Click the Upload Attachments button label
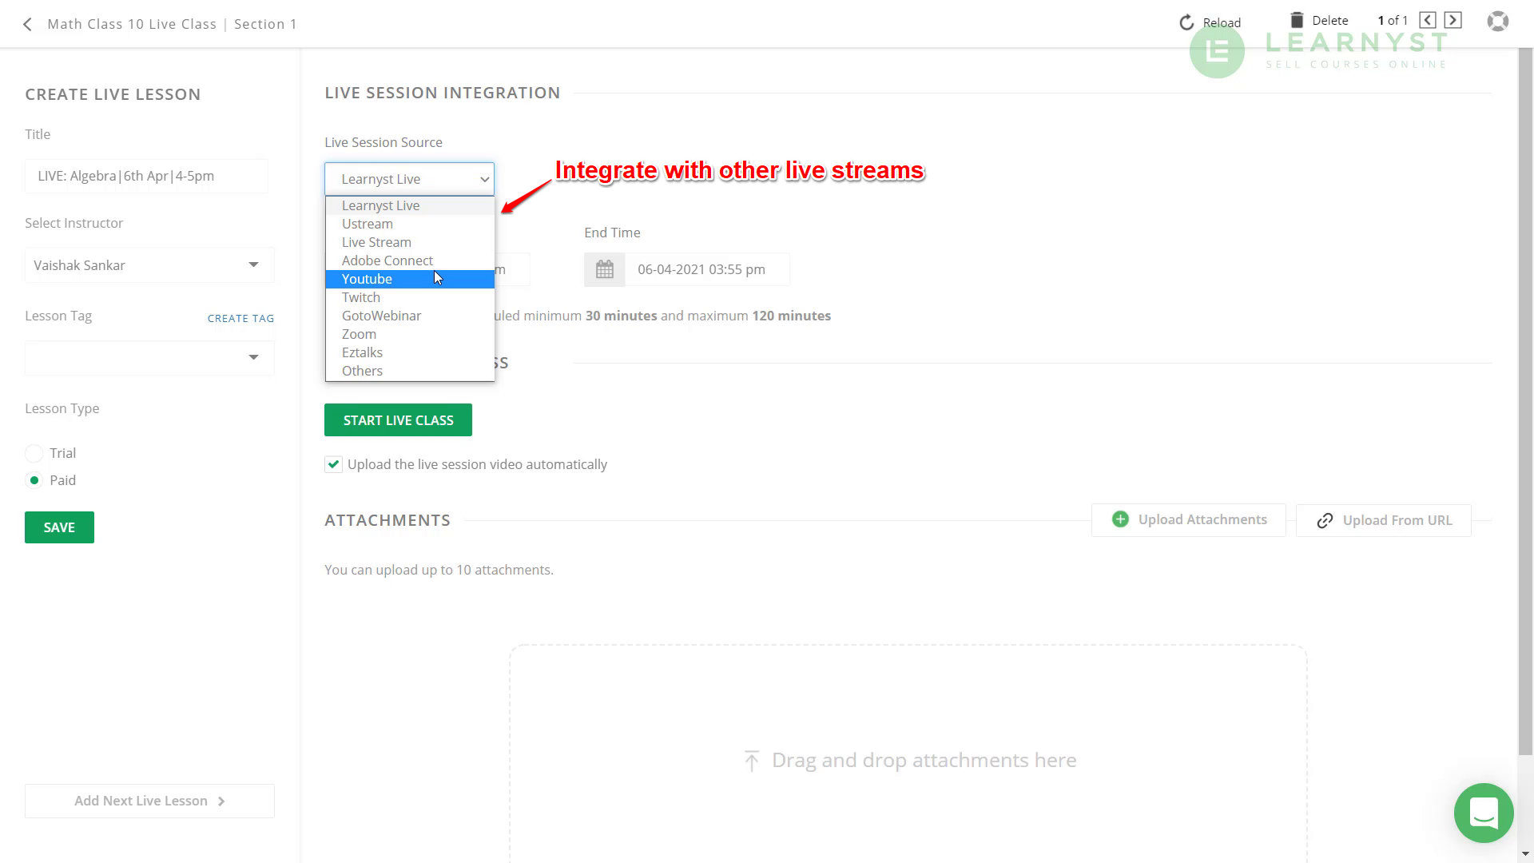Image resolution: width=1534 pixels, height=863 pixels. pos(1202,519)
